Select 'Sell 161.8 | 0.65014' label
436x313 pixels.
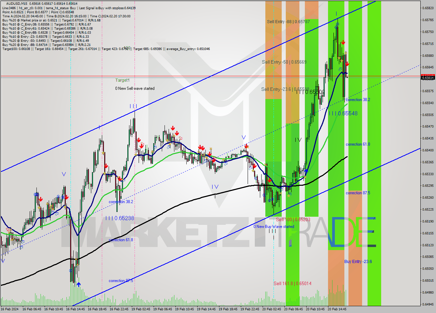292,283
